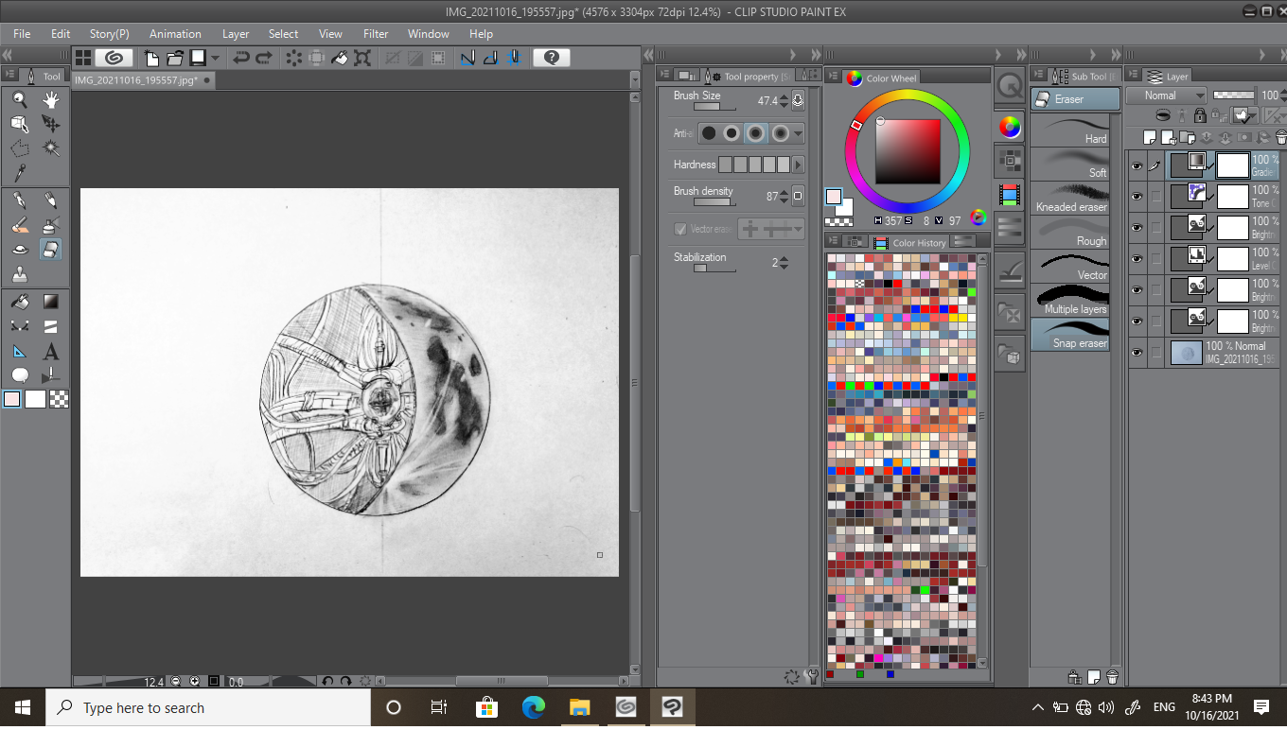Viewport: 1287px width, 730px height.
Task: Hide the Level Correction layer
Action: (1137, 259)
